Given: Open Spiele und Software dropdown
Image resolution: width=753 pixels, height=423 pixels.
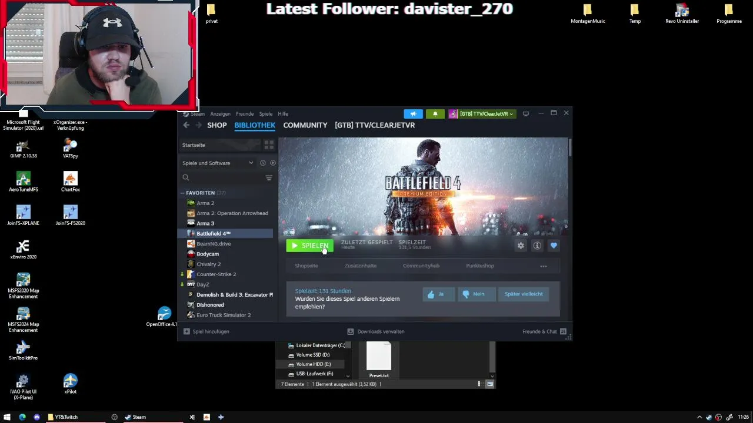Looking at the screenshot, I should [218, 163].
